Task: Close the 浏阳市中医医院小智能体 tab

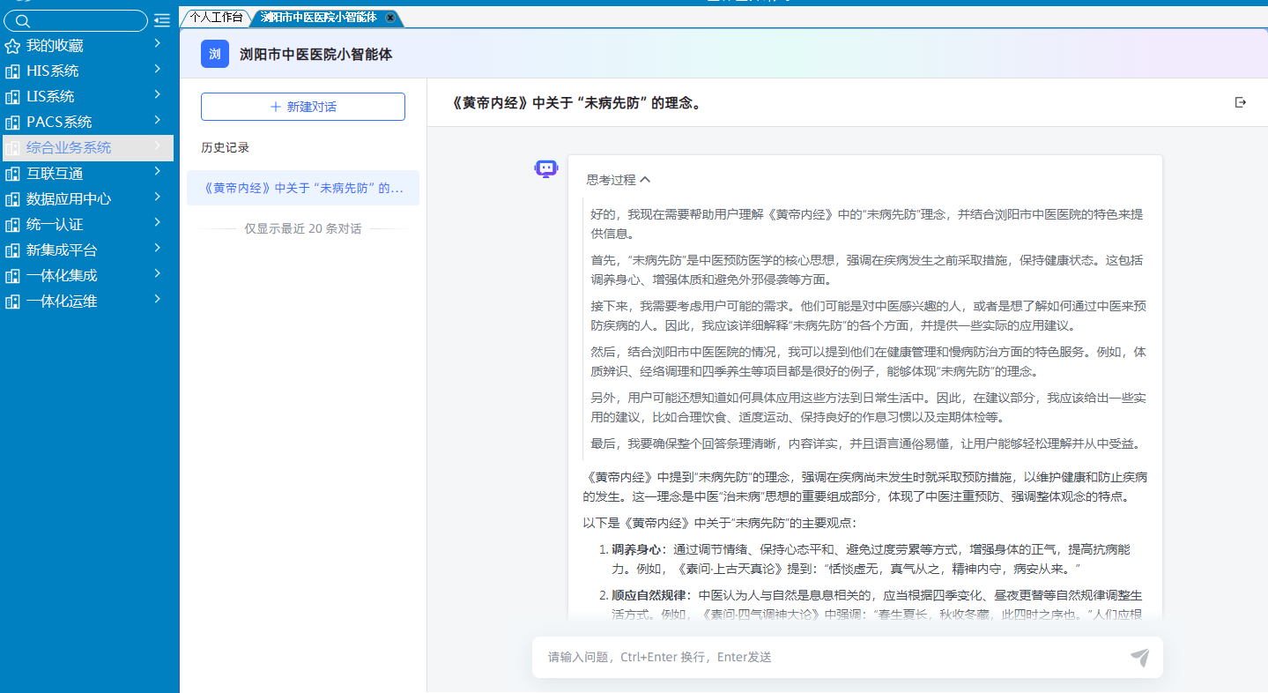Action: pos(390,18)
